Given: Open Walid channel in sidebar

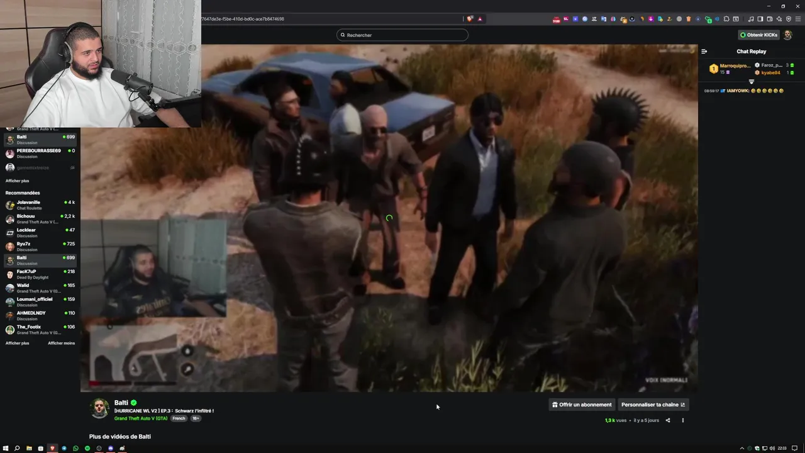Looking at the screenshot, I should [40, 288].
